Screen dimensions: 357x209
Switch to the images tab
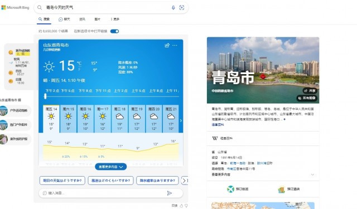[97, 20]
